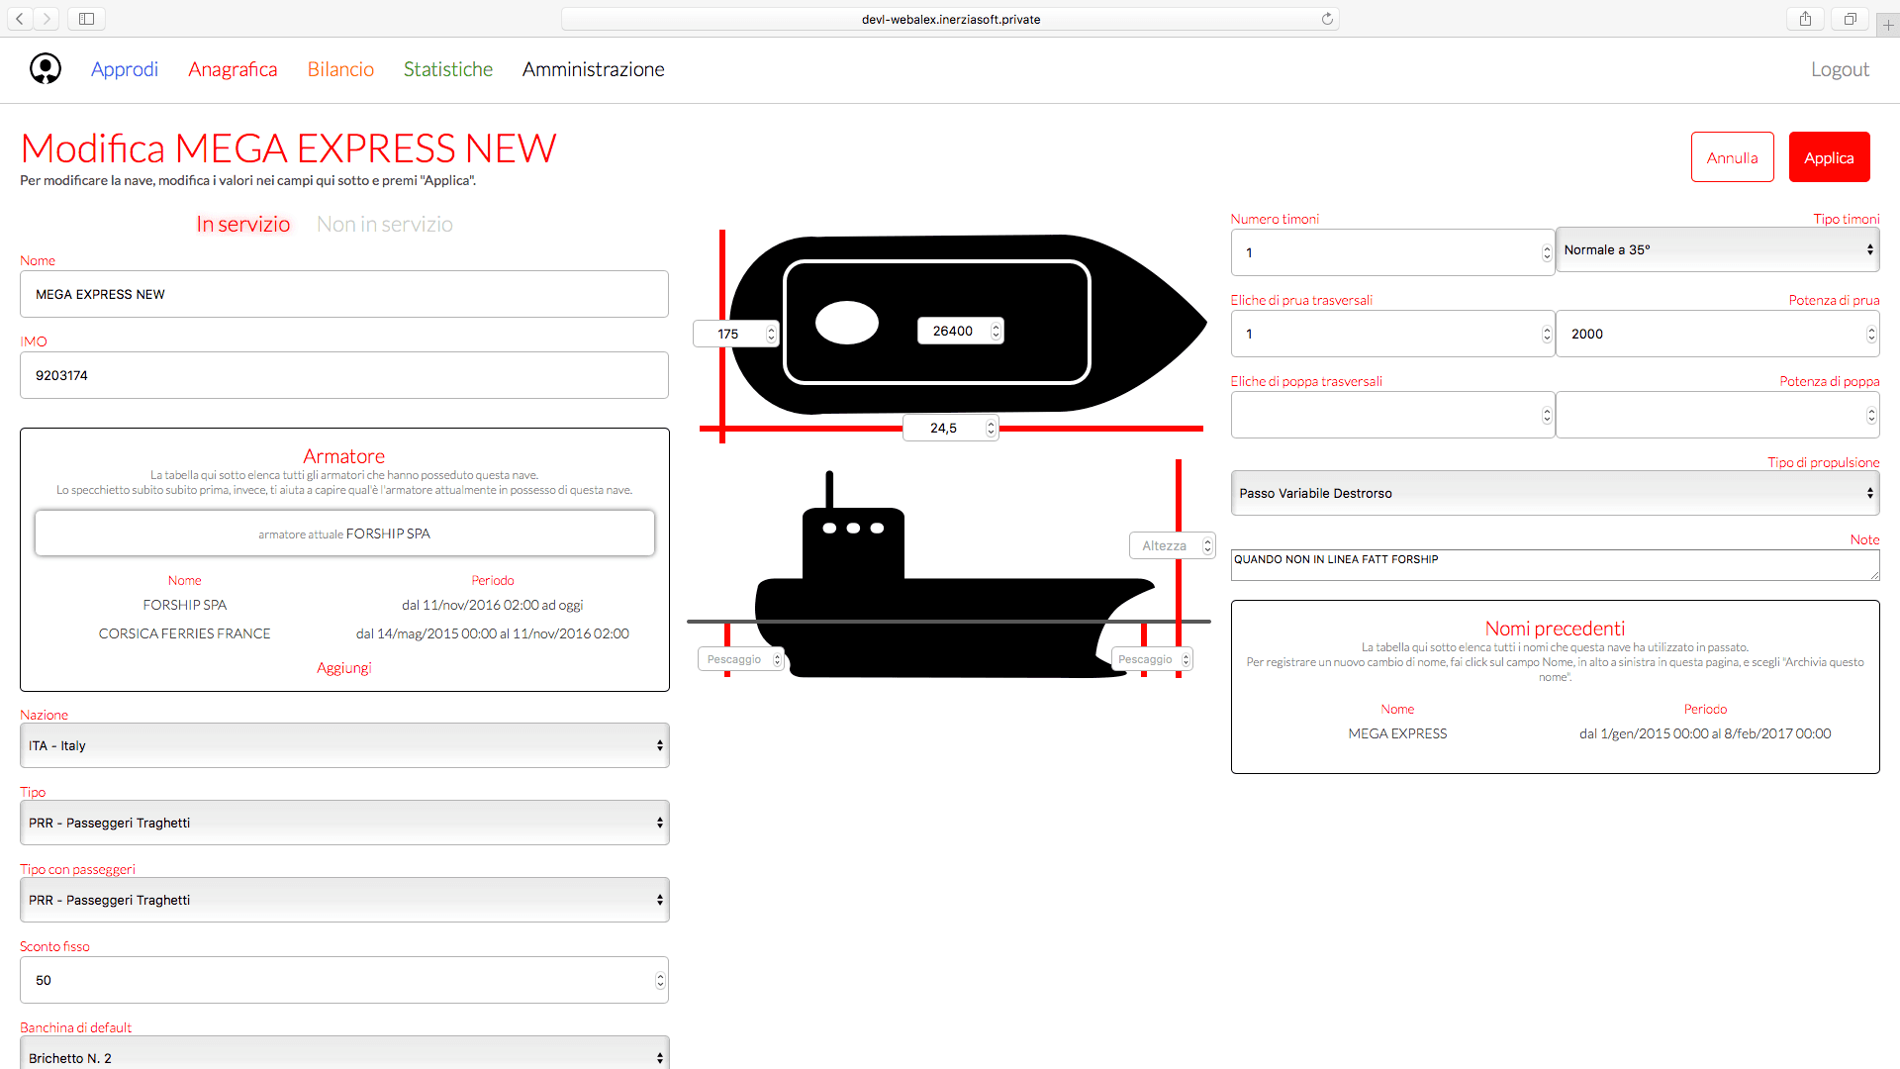Open the Tipo di propulsione dropdown

(1555, 493)
